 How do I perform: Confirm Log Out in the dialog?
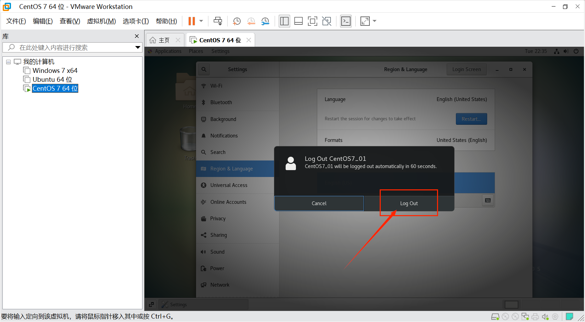[x=409, y=203]
